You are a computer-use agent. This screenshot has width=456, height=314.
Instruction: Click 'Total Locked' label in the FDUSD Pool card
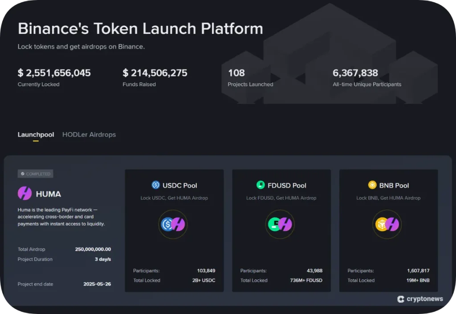pyautogui.click(x=254, y=280)
